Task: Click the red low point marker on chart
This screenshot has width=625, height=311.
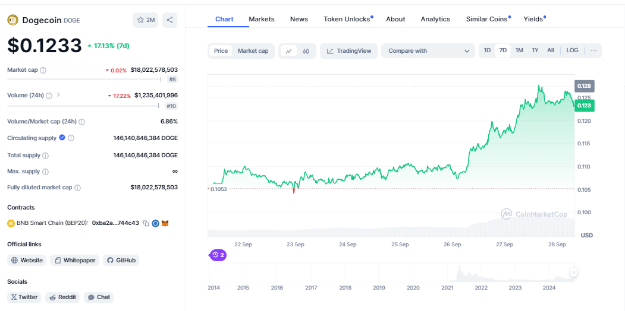Action: pyautogui.click(x=294, y=191)
